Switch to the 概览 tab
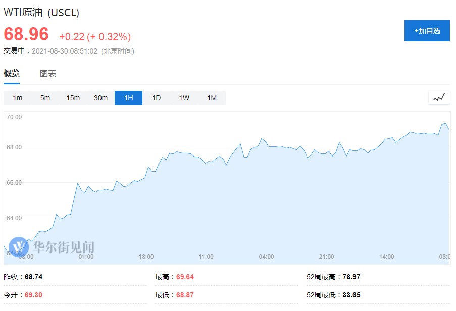The height and width of the screenshot is (311, 456). pyautogui.click(x=12, y=74)
